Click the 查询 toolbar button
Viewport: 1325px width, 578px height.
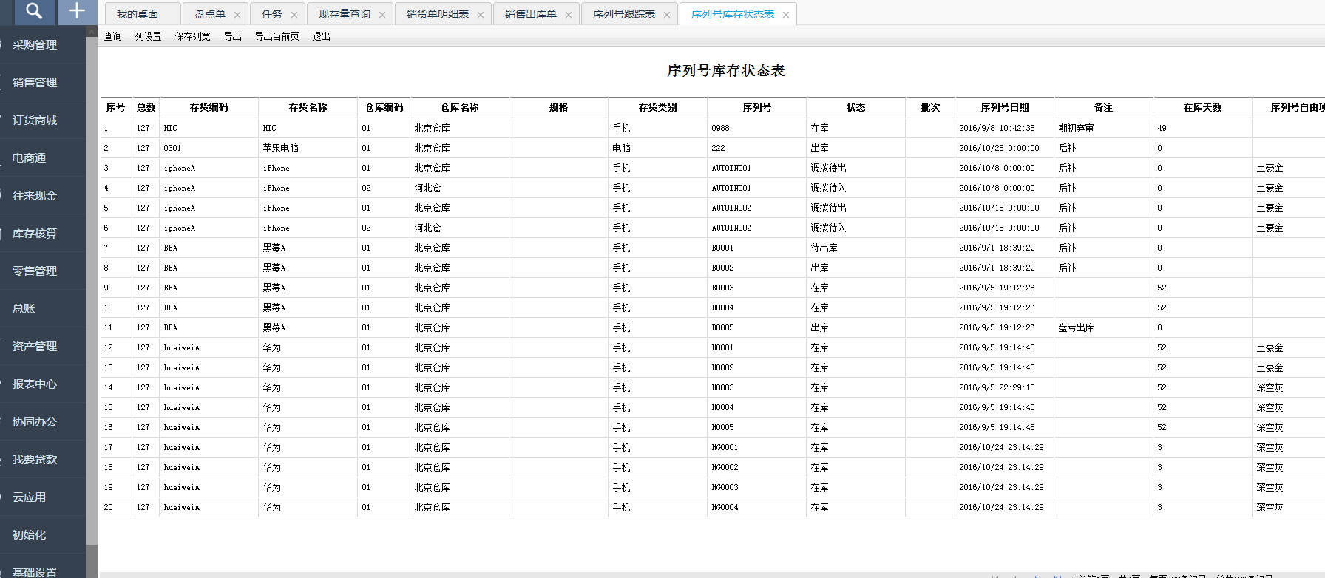113,36
